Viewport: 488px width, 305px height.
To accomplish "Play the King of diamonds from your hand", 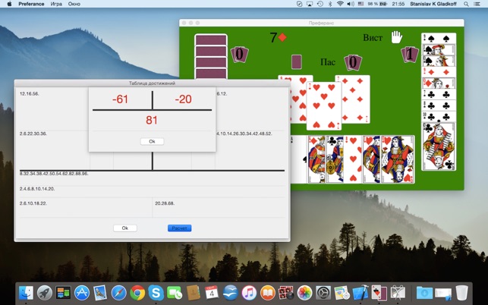I will [x=316, y=159].
